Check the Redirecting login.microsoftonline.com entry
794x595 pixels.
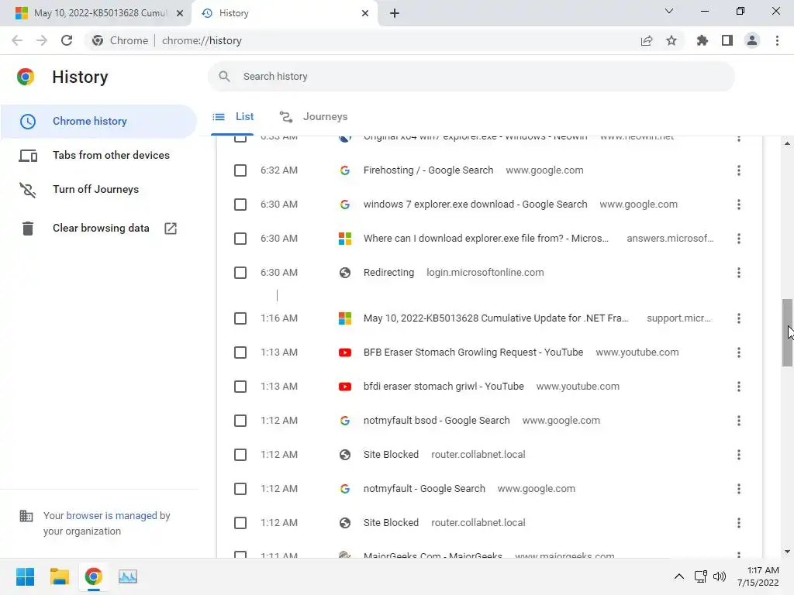tap(240, 273)
